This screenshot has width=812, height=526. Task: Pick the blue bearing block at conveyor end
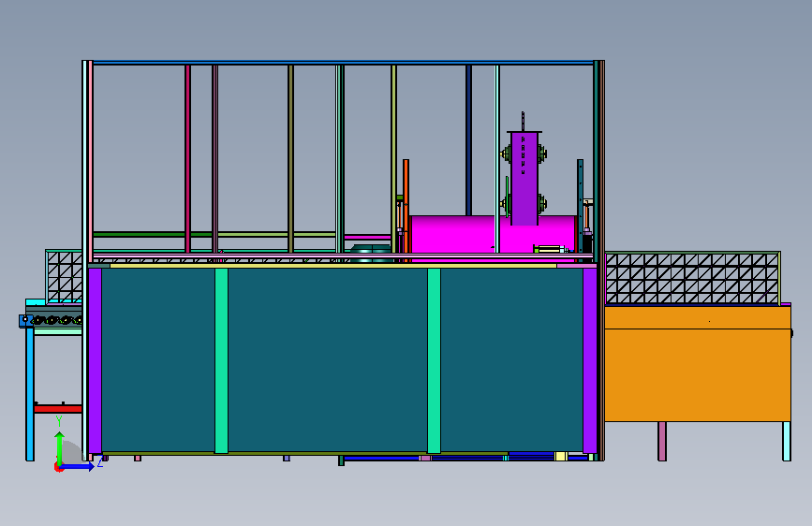[24, 321]
